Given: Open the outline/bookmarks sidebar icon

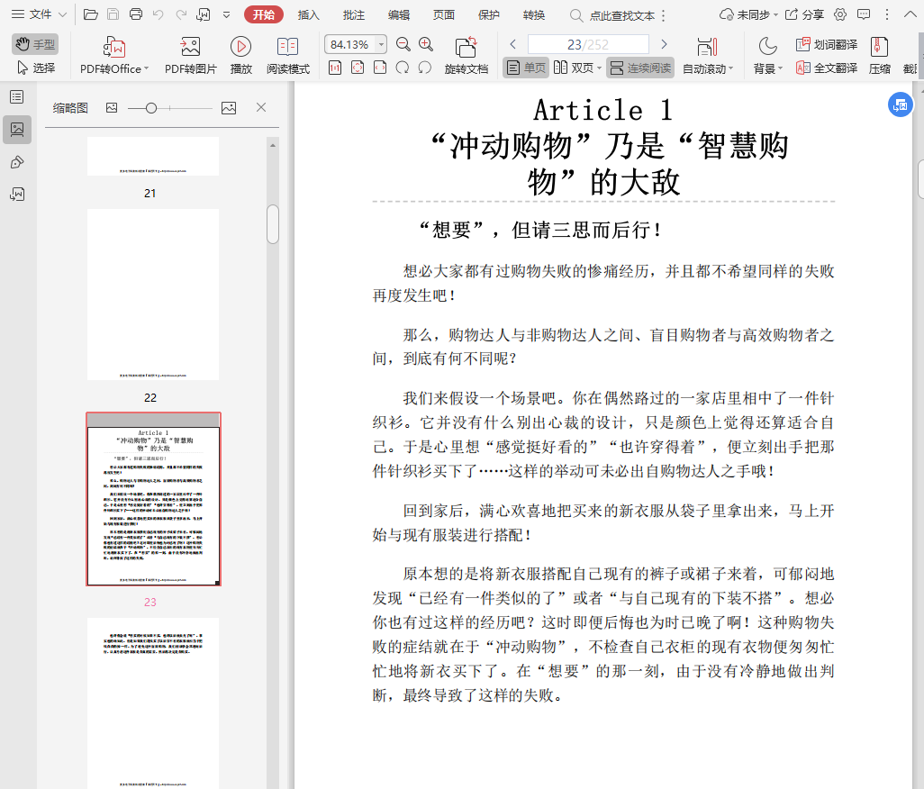Looking at the screenshot, I should (x=16, y=97).
